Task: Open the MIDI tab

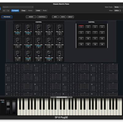Action: [x=55, y=17]
